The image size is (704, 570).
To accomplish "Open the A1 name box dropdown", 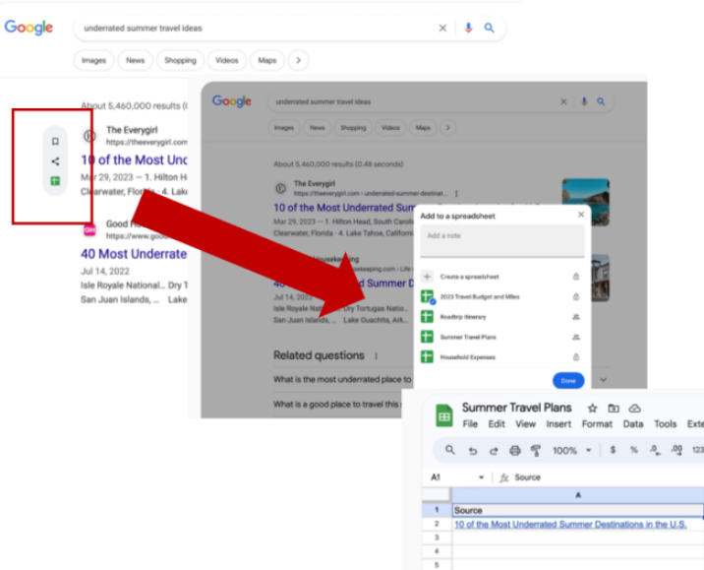I will click(482, 477).
